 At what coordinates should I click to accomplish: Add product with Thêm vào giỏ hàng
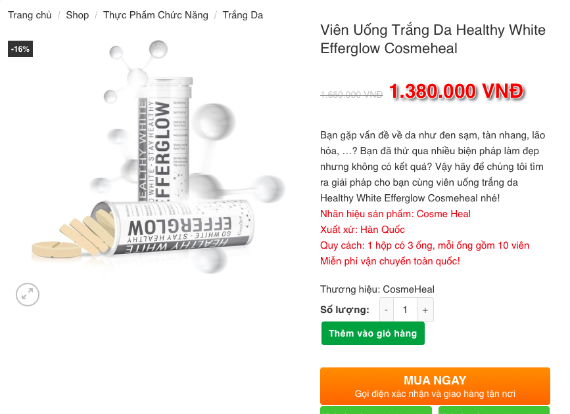[373, 333]
